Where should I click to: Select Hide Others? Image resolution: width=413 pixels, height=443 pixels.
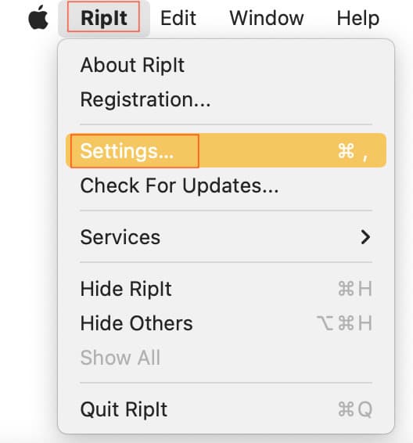tap(226, 323)
